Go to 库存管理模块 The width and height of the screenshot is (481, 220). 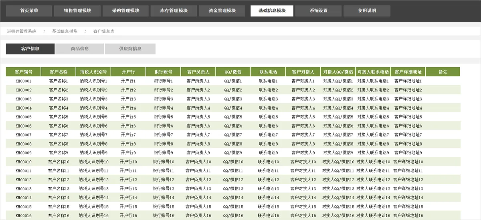pyautogui.click(x=174, y=11)
